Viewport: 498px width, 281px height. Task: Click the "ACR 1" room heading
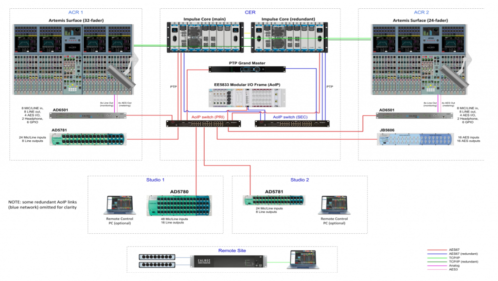pyautogui.click(x=75, y=12)
